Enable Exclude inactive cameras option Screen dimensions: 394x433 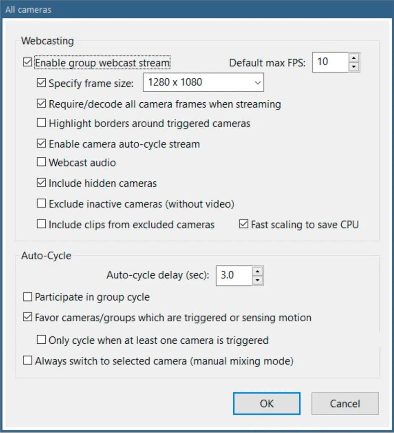41,204
